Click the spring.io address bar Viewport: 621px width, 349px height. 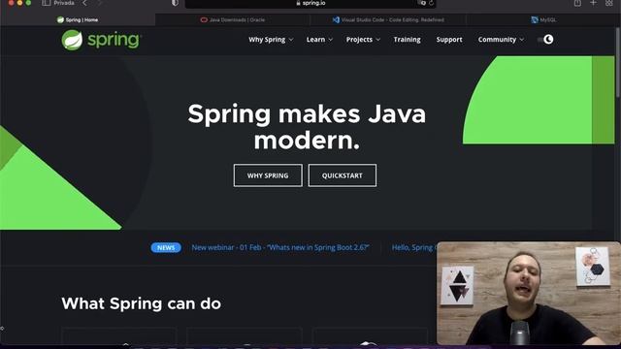[x=310, y=3]
